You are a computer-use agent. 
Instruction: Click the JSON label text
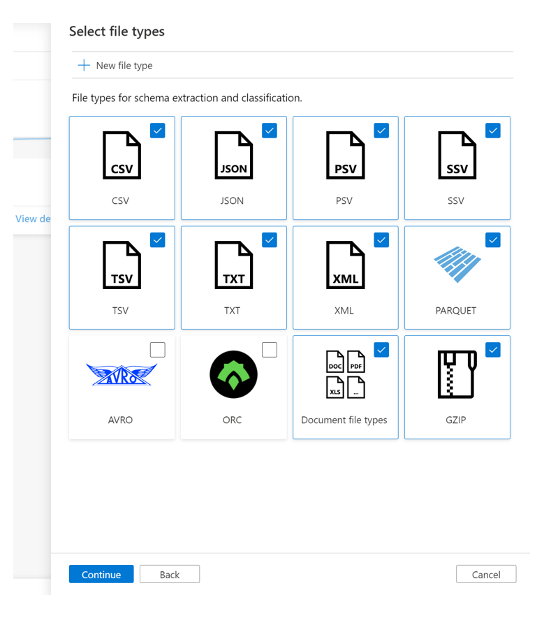[x=232, y=201]
